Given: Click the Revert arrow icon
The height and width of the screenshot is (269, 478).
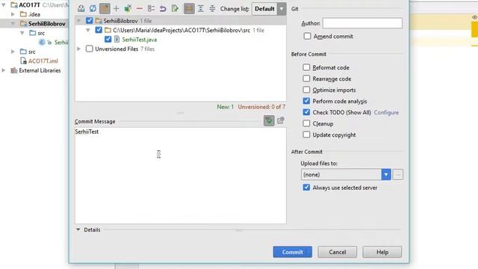Looking at the screenshot, I should [163, 8].
